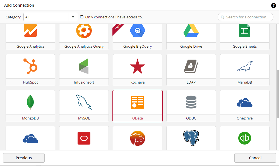This screenshot has width=279, height=166.
Task: Pick the MongoDB green leaf icon
Action: click(x=30, y=102)
